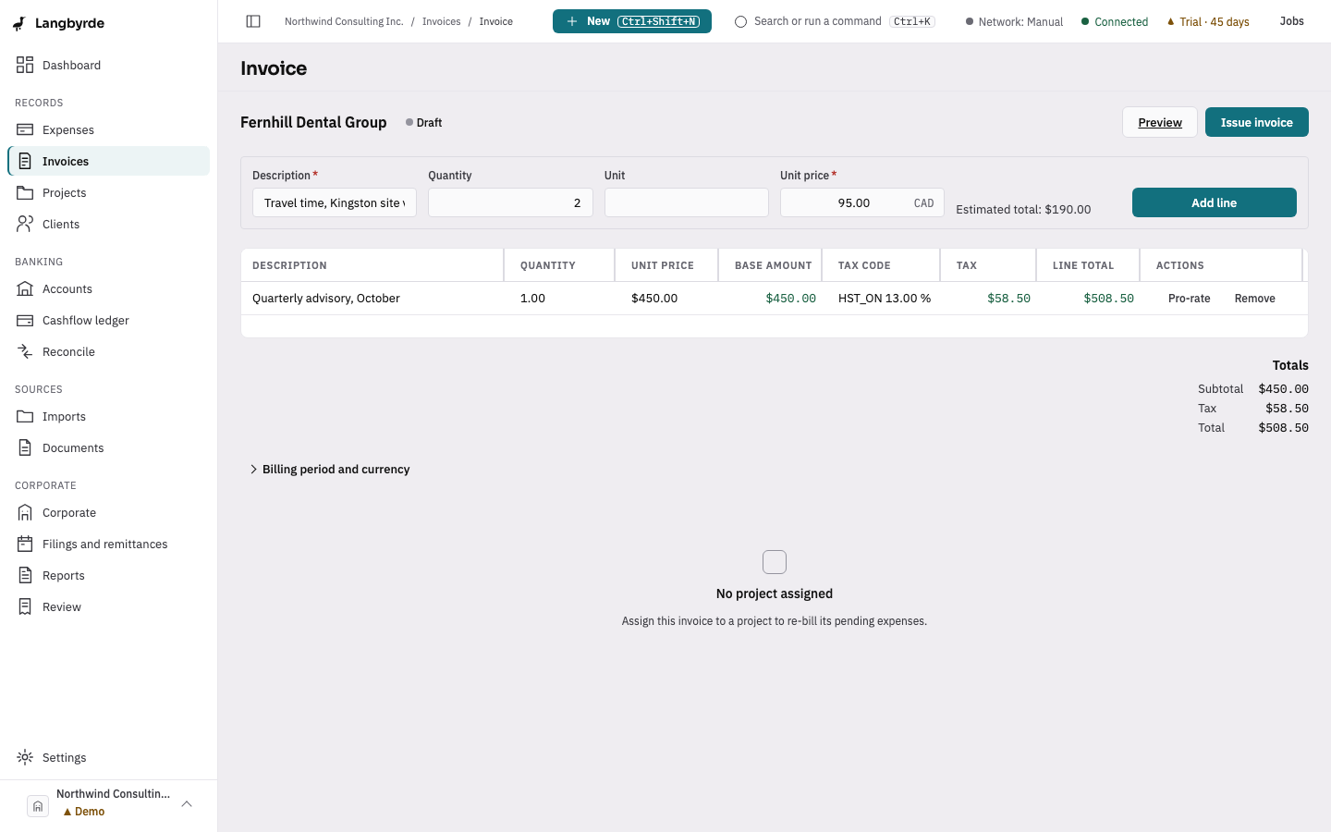The image size is (1331, 832).
Task: Open Northwind Consulting Inc. breadcrumb
Action: 344,21
